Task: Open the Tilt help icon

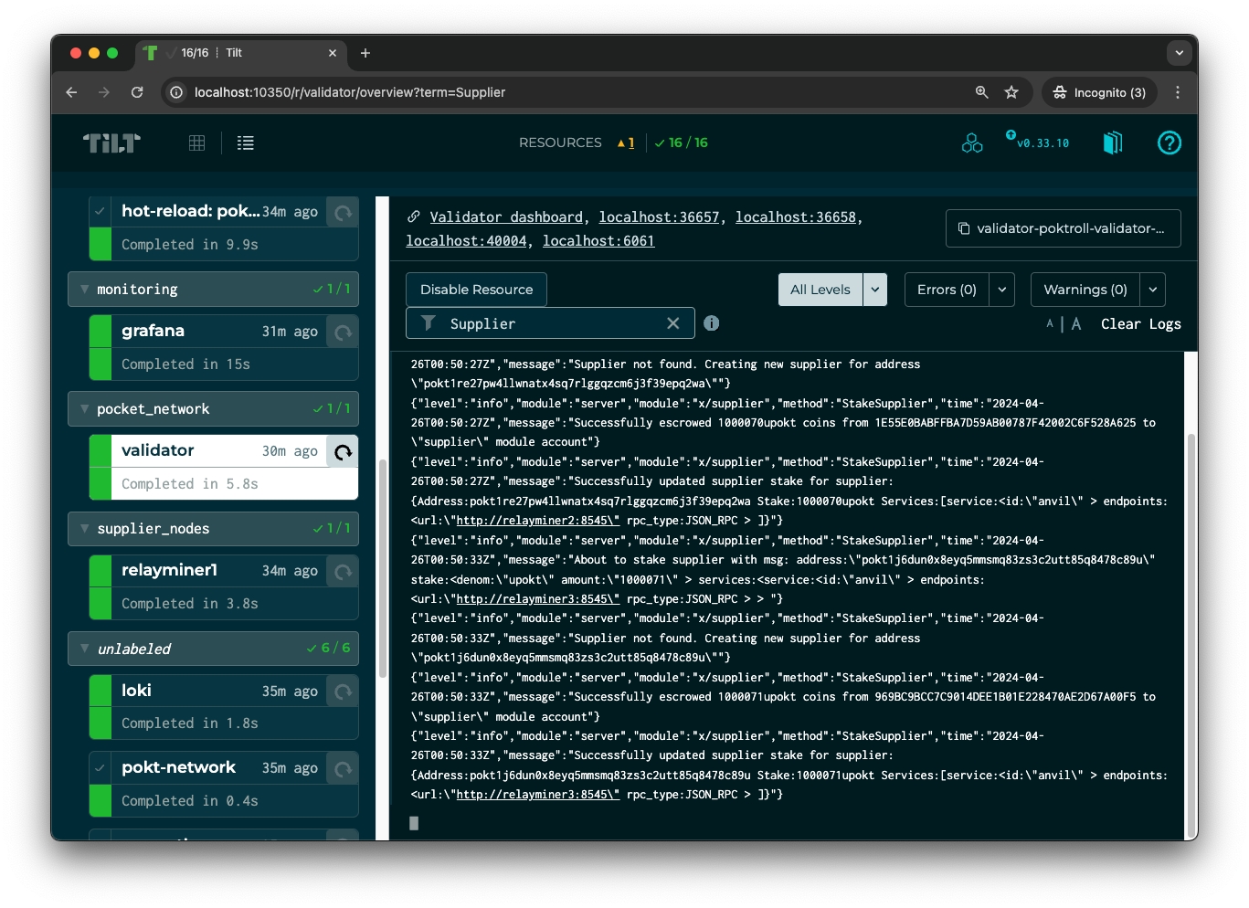Action: [x=1169, y=143]
